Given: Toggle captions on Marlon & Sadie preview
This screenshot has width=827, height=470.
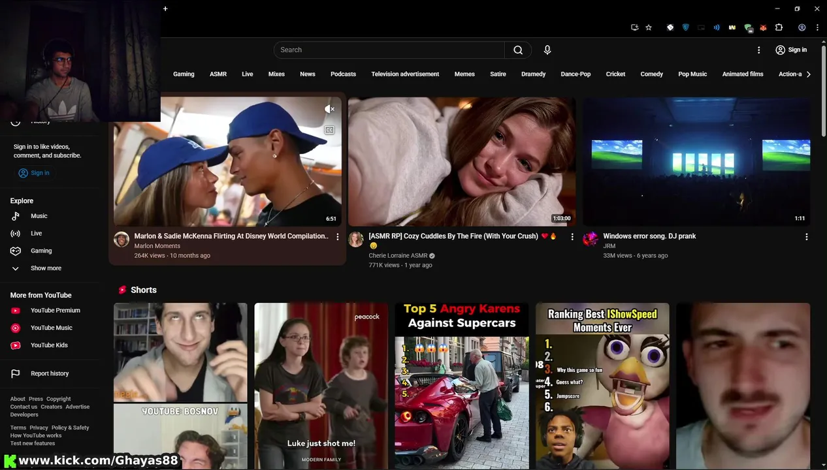Looking at the screenshot, I should (x=330, y=131).
